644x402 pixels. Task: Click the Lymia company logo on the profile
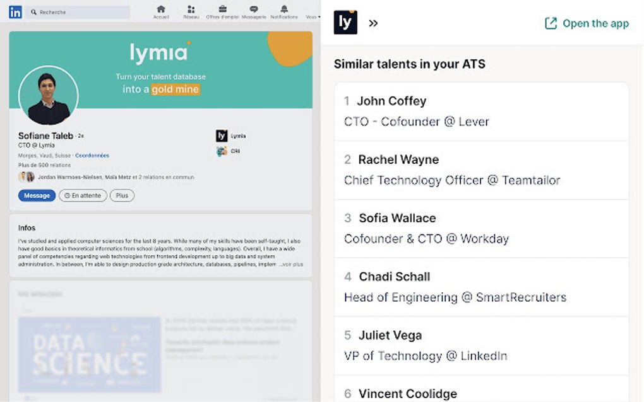[x=221, y=134]
